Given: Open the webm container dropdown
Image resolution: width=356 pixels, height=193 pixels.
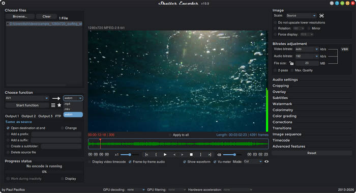Looking at the screenshot, I should point(73,98).
